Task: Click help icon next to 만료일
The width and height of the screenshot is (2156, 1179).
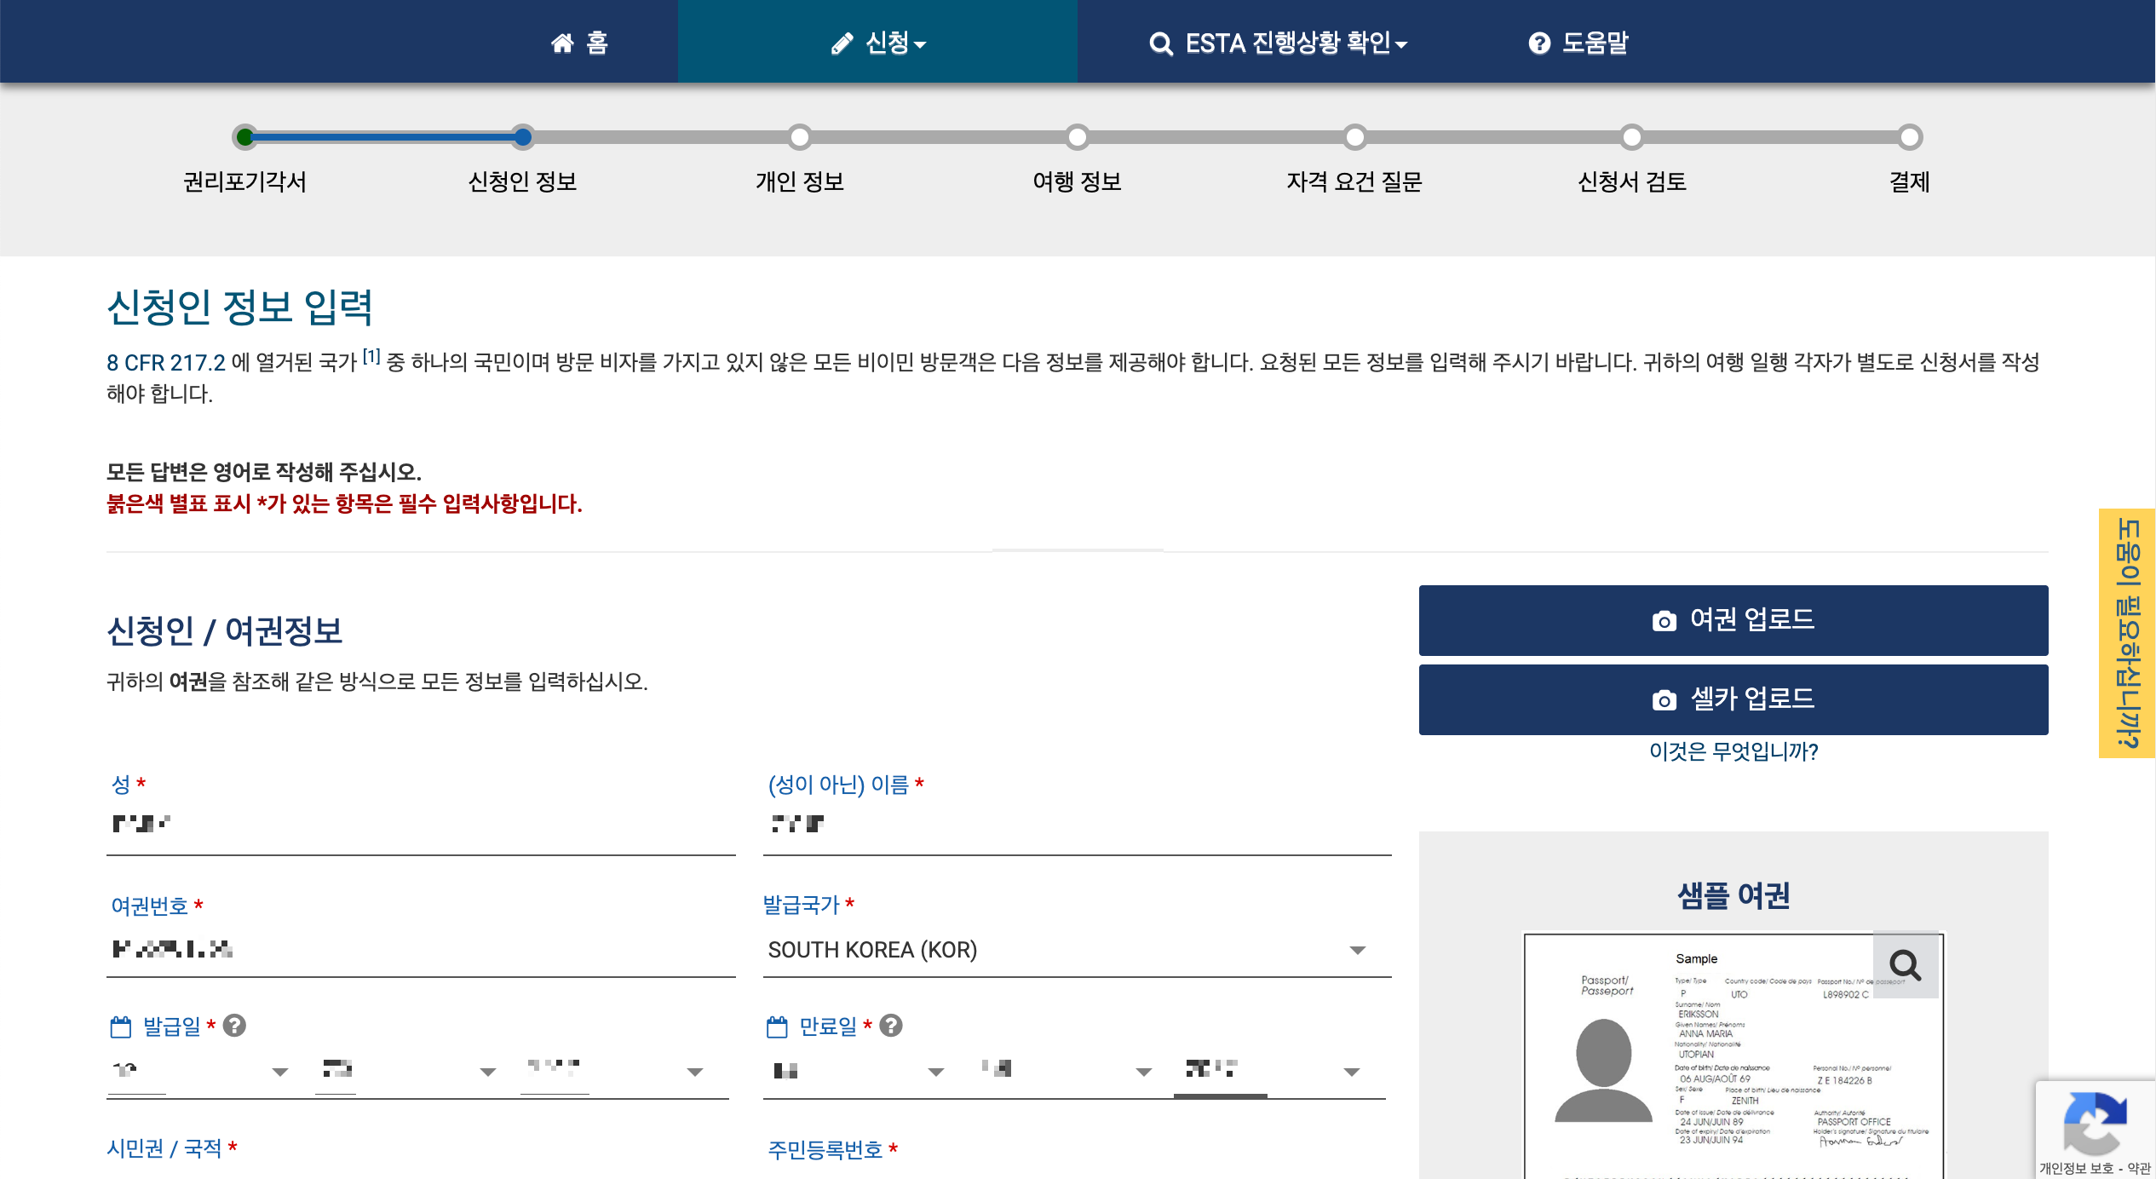Action: [x=891, y=1026]
